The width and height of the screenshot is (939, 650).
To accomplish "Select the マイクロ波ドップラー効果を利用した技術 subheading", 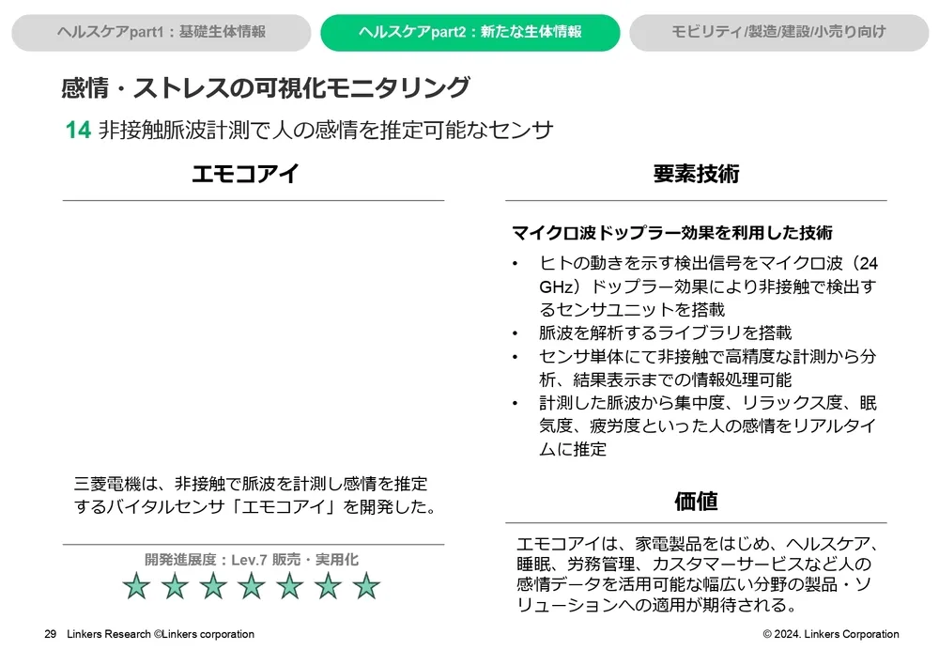I will pyautogui.click(x=671, y=233).
